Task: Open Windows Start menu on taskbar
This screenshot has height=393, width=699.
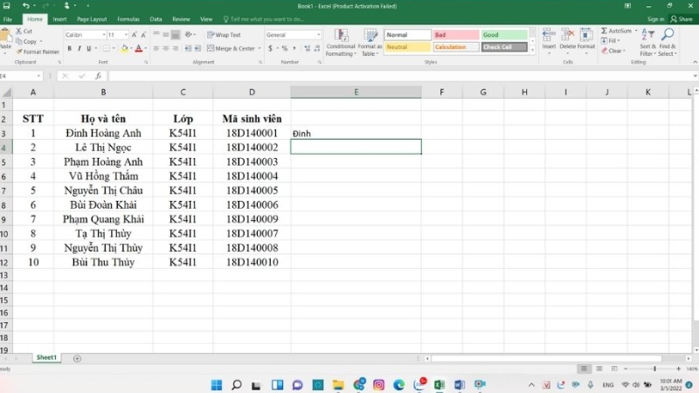Action: pos(217,384)
